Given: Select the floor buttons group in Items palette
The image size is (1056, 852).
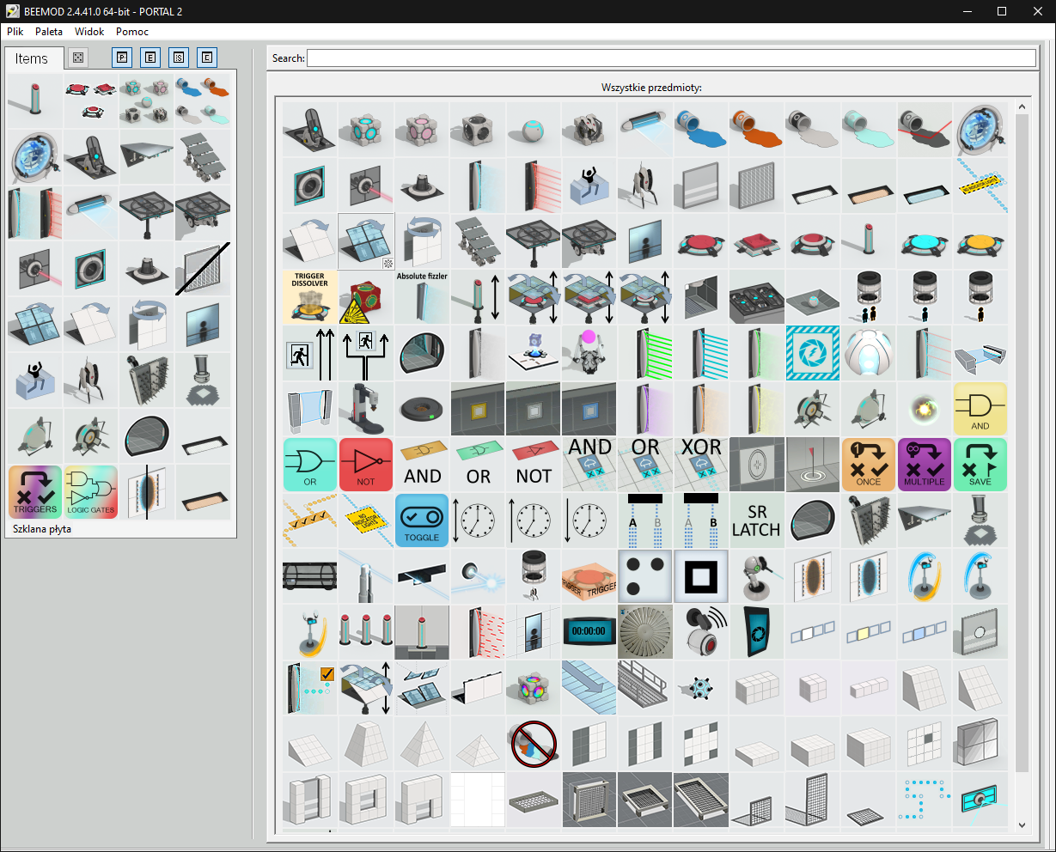Looking at the screenshot, I should click(91, 101).
